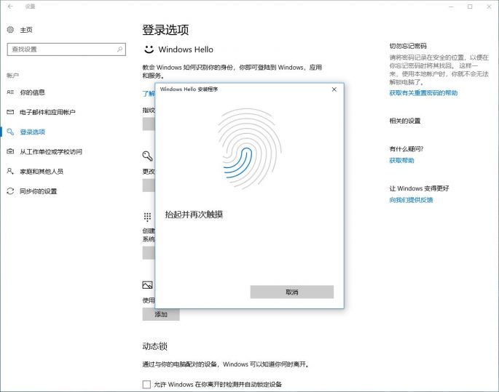
Task: Click the 同步你的设置 sync arrows icon
Action: coord(10,191)
